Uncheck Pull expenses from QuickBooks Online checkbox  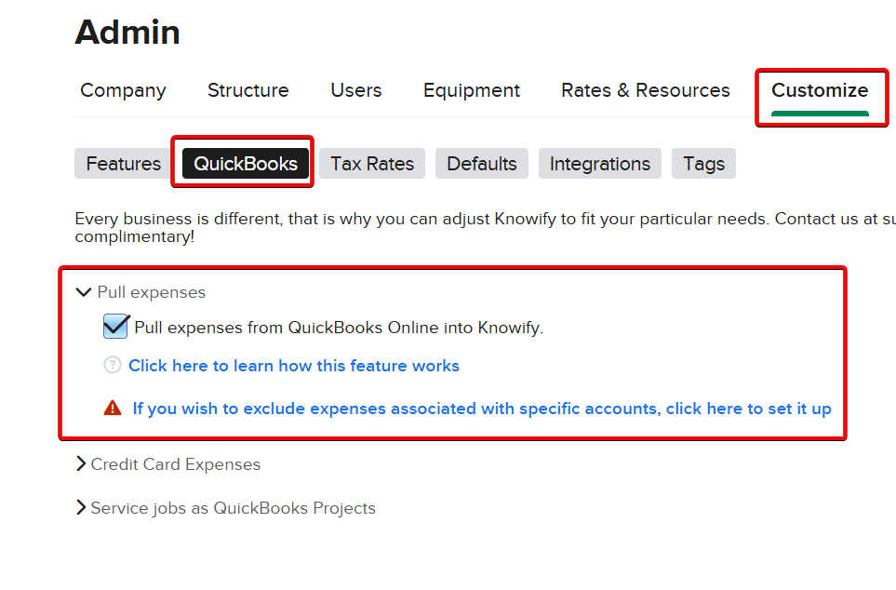pyautogui.click(x=115, y=327)
